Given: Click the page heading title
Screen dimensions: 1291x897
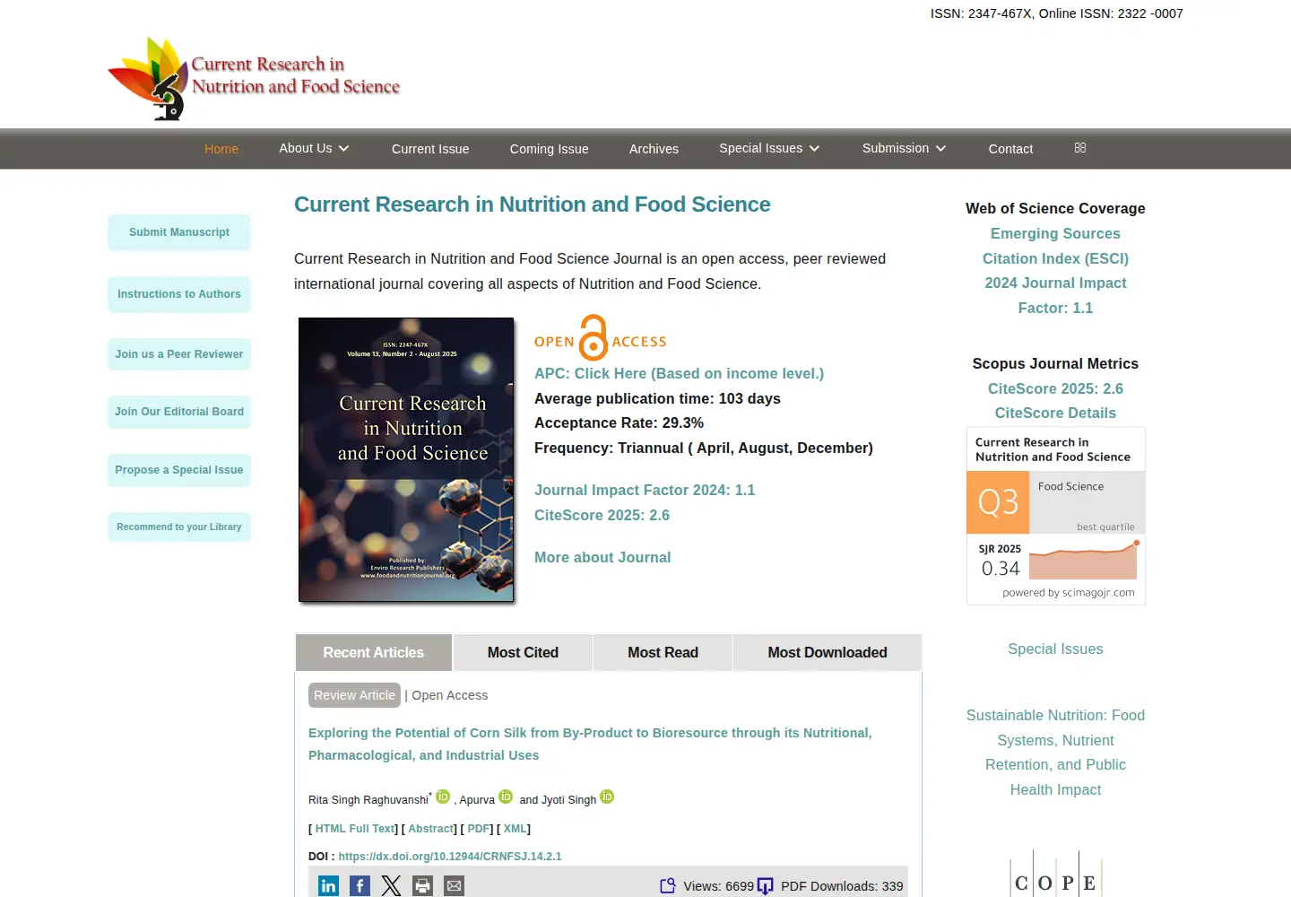Looking at the screenshot, I should point(533,205).
